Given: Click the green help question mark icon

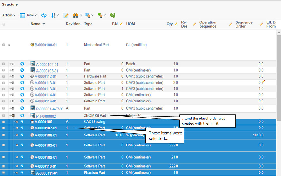Looking at the screenshot, I should click(x=113, y=15).
